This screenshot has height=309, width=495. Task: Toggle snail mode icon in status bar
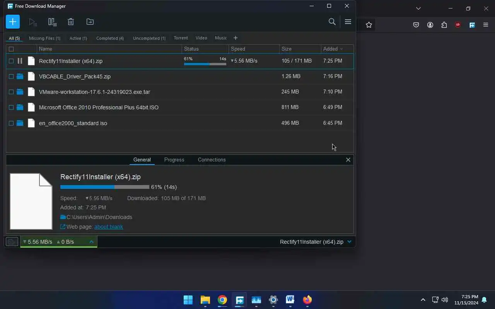pyautogui.click(x=12, y=242)
